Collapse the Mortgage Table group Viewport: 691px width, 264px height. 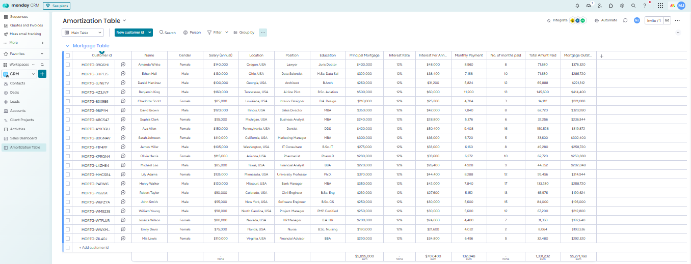67,46
